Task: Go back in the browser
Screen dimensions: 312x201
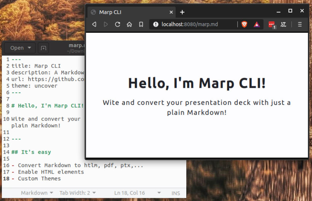Action: point(94,24)
